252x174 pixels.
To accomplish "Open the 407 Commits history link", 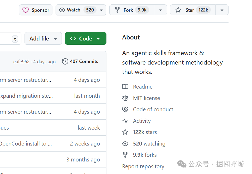I will [x=84, y=61].
